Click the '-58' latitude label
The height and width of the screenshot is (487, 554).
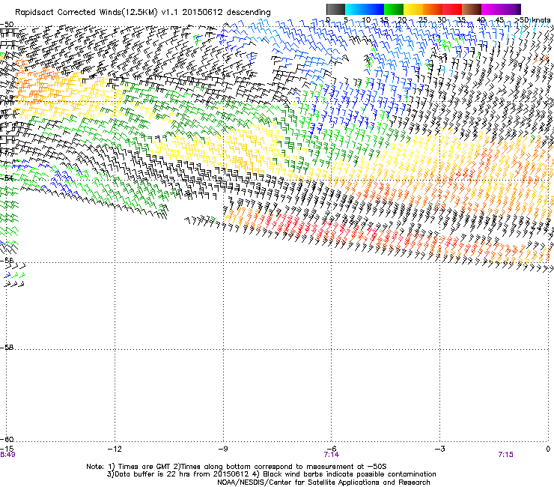point(7,347)
